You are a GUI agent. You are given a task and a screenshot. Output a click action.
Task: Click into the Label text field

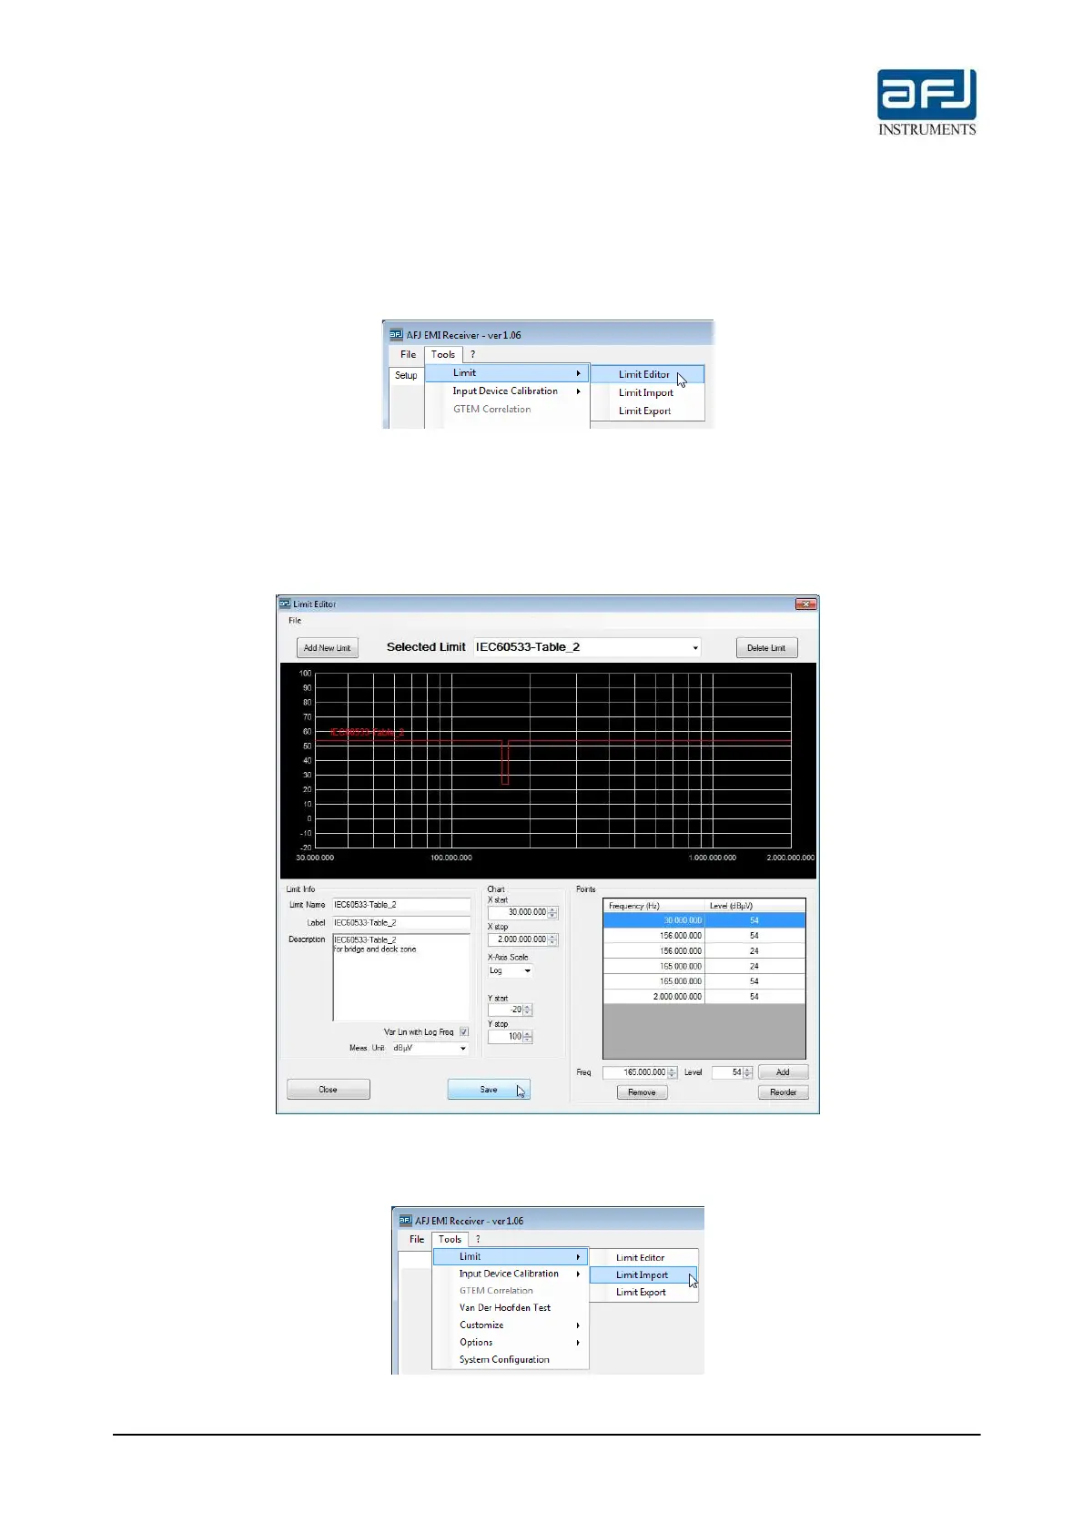[x=401, y=923]
